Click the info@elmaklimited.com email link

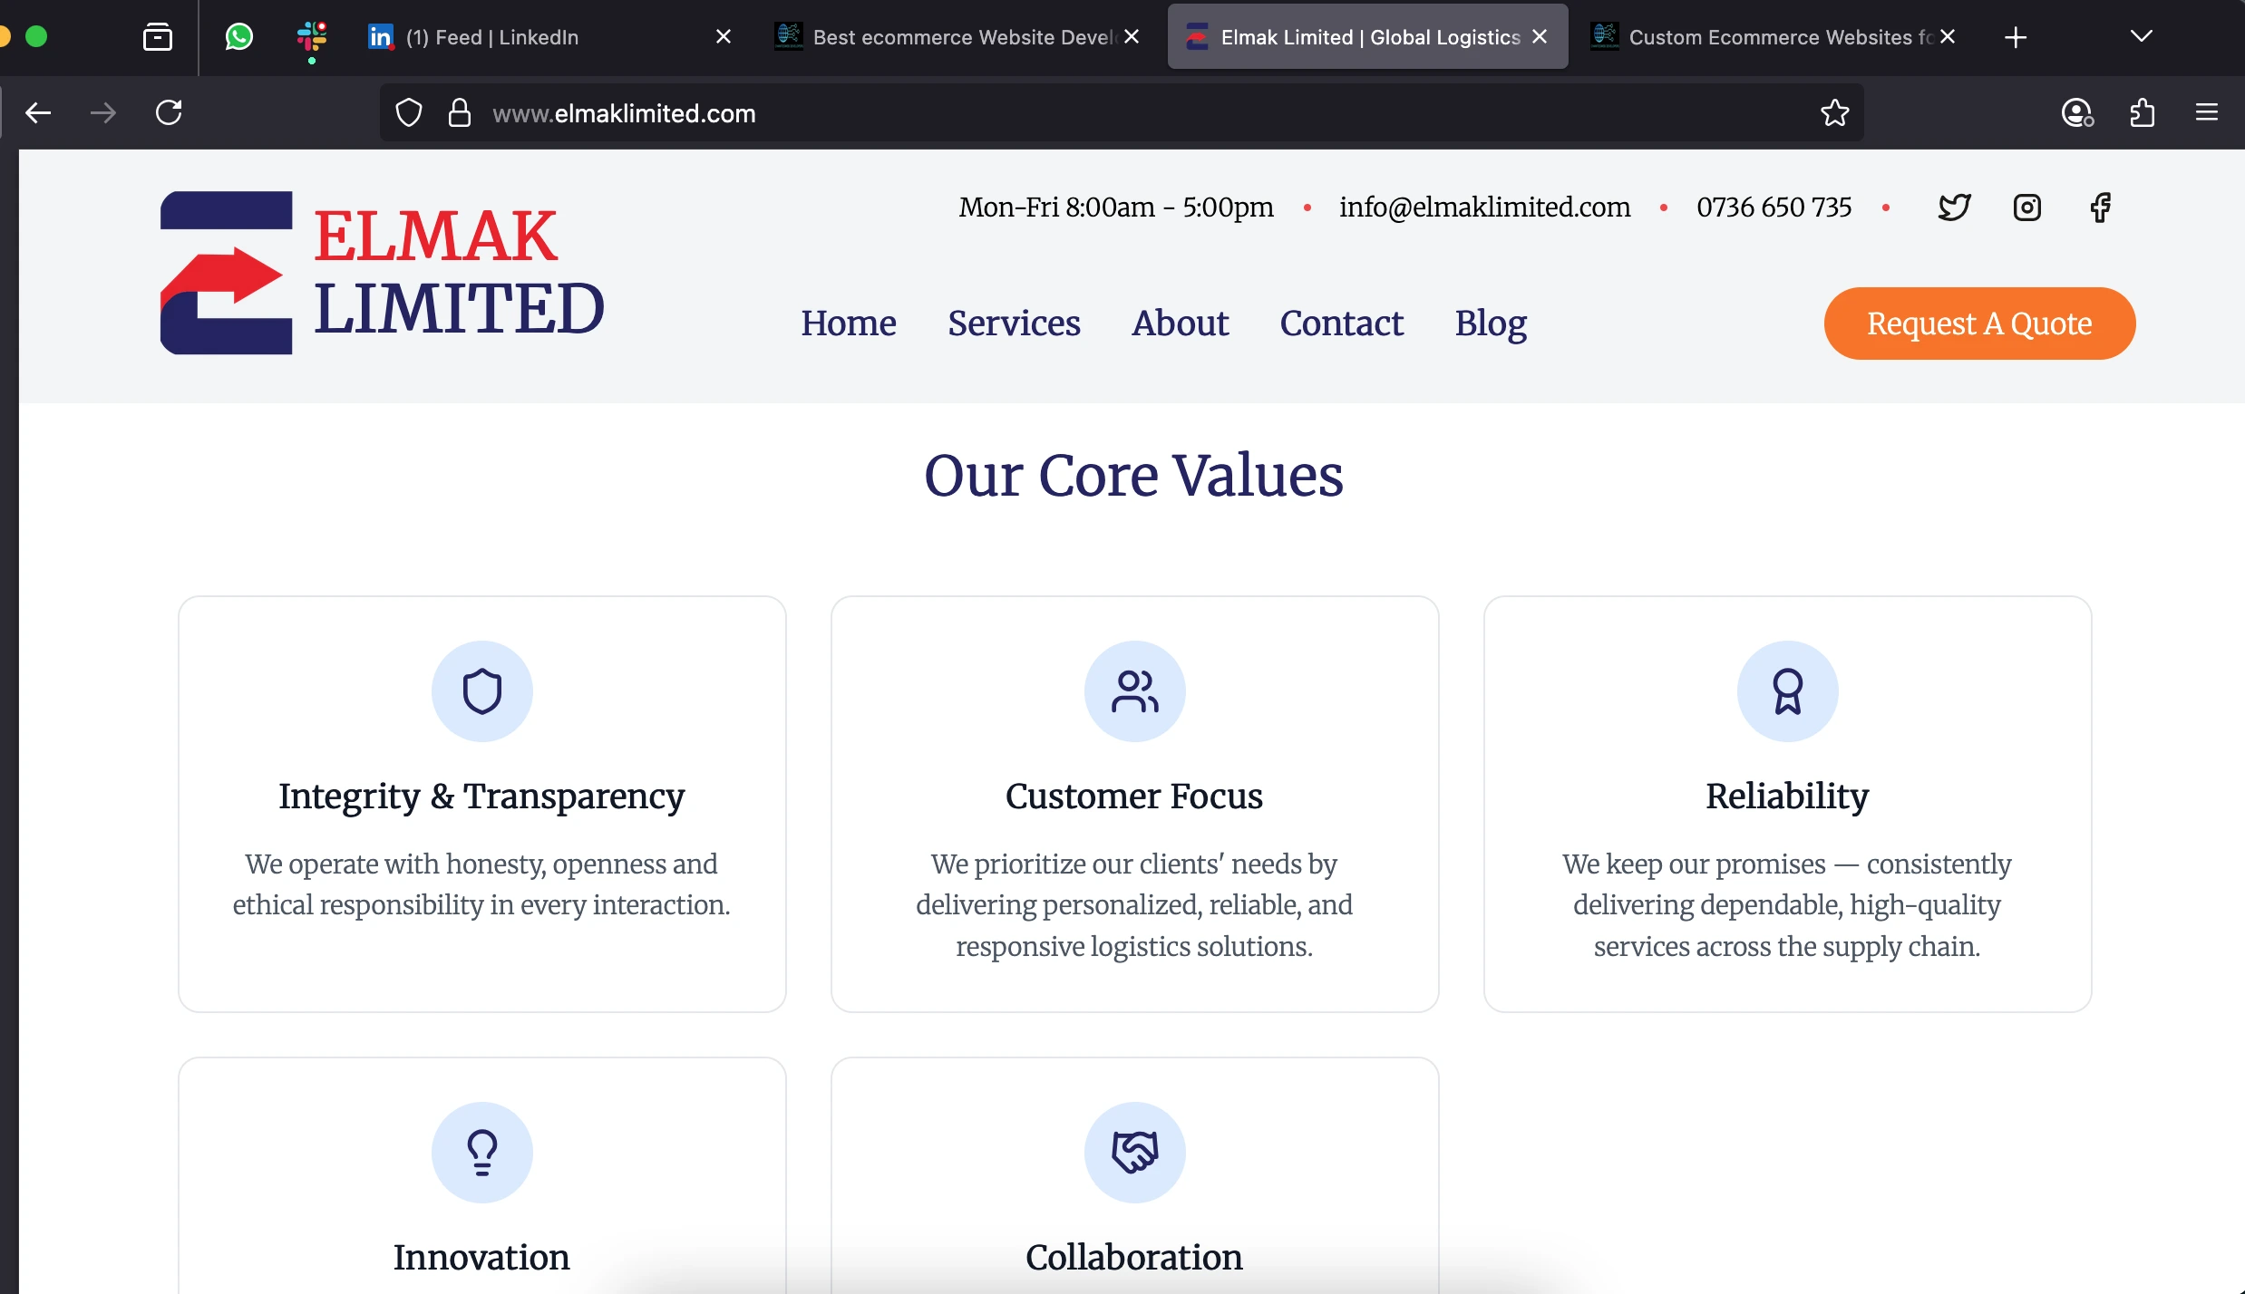tap(1484, 208)
